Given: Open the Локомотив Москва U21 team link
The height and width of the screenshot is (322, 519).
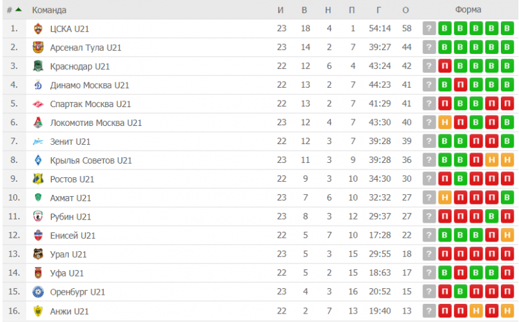Looking at the screenshot, I should pyautogui.click(x=96, y=123).
